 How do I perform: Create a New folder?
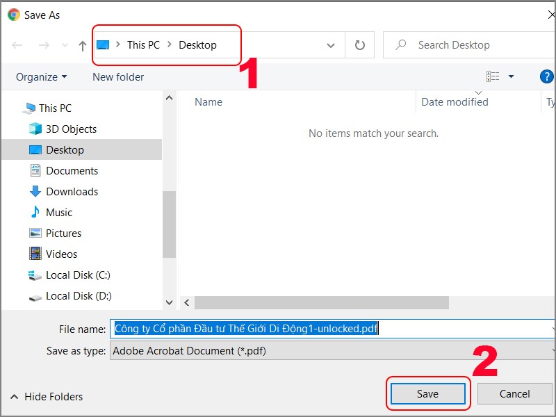point(117,76)
